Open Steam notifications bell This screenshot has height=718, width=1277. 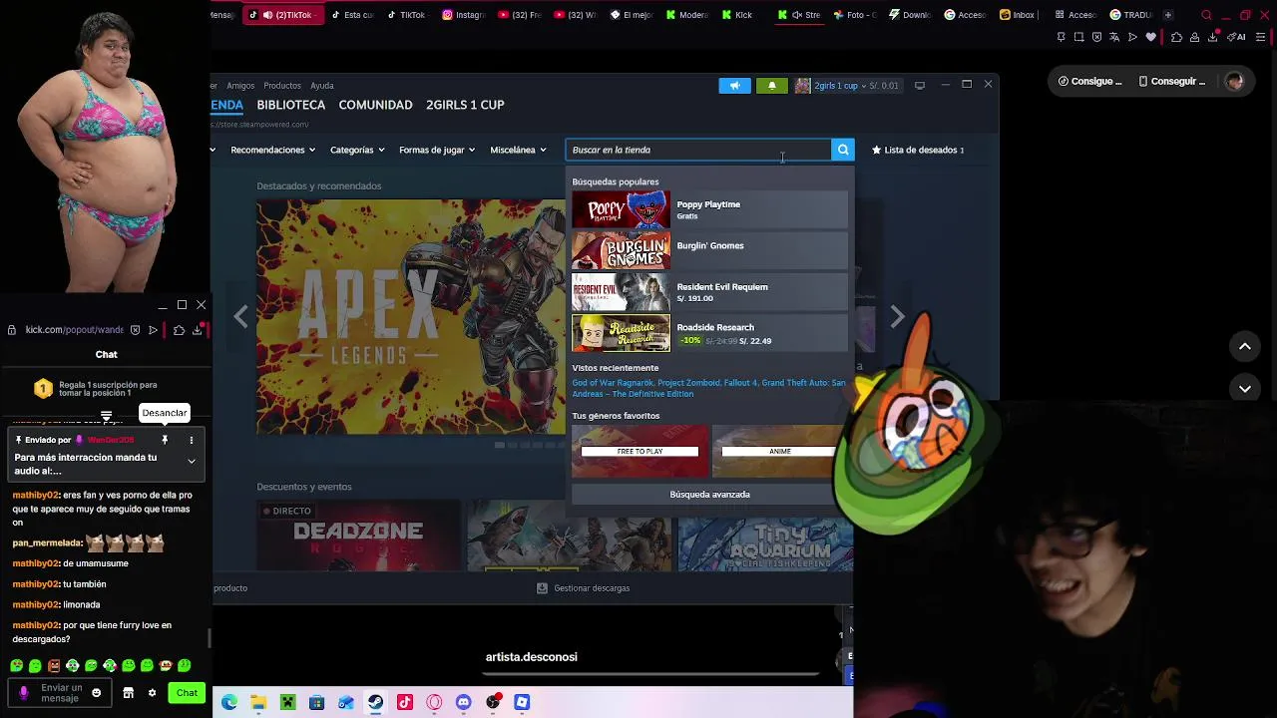pos(771,86)
